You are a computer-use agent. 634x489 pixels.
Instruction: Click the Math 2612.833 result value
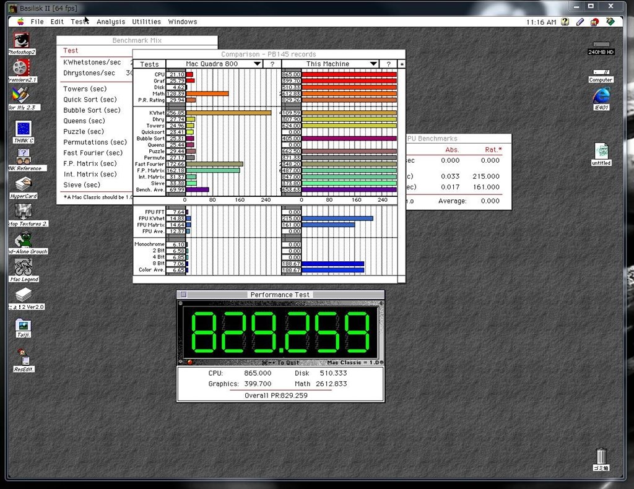pyautogui.click(x=331, y=384)
